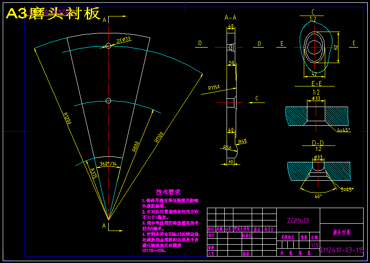The height and width of the screenshot is (263, 370).
Task: Select the "62" height dimension in view C
Action: [336, 47]
